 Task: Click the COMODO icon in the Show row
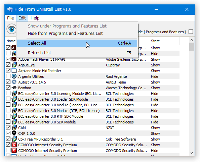[14, 145]
